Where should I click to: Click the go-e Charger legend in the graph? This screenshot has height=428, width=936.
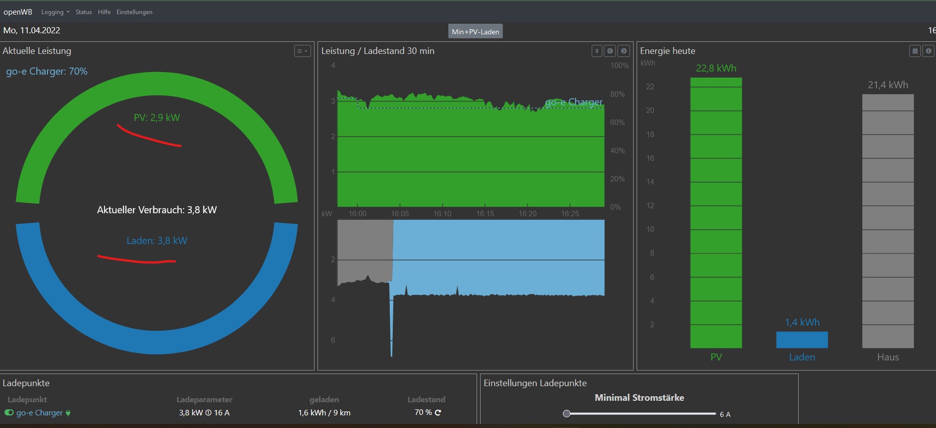pos(574,102)
